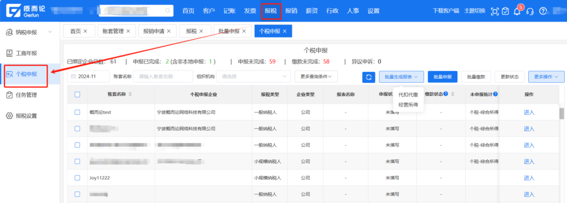Click the 报税设置 gear icon
This screenshot has height=203, width=567.
[10, 116]
